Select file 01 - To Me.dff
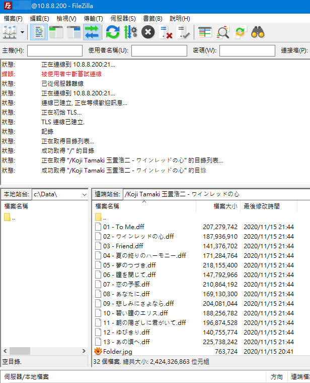 123,227
